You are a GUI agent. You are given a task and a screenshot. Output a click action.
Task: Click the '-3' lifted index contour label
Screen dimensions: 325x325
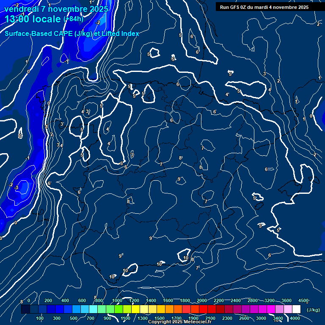[16, 187]
